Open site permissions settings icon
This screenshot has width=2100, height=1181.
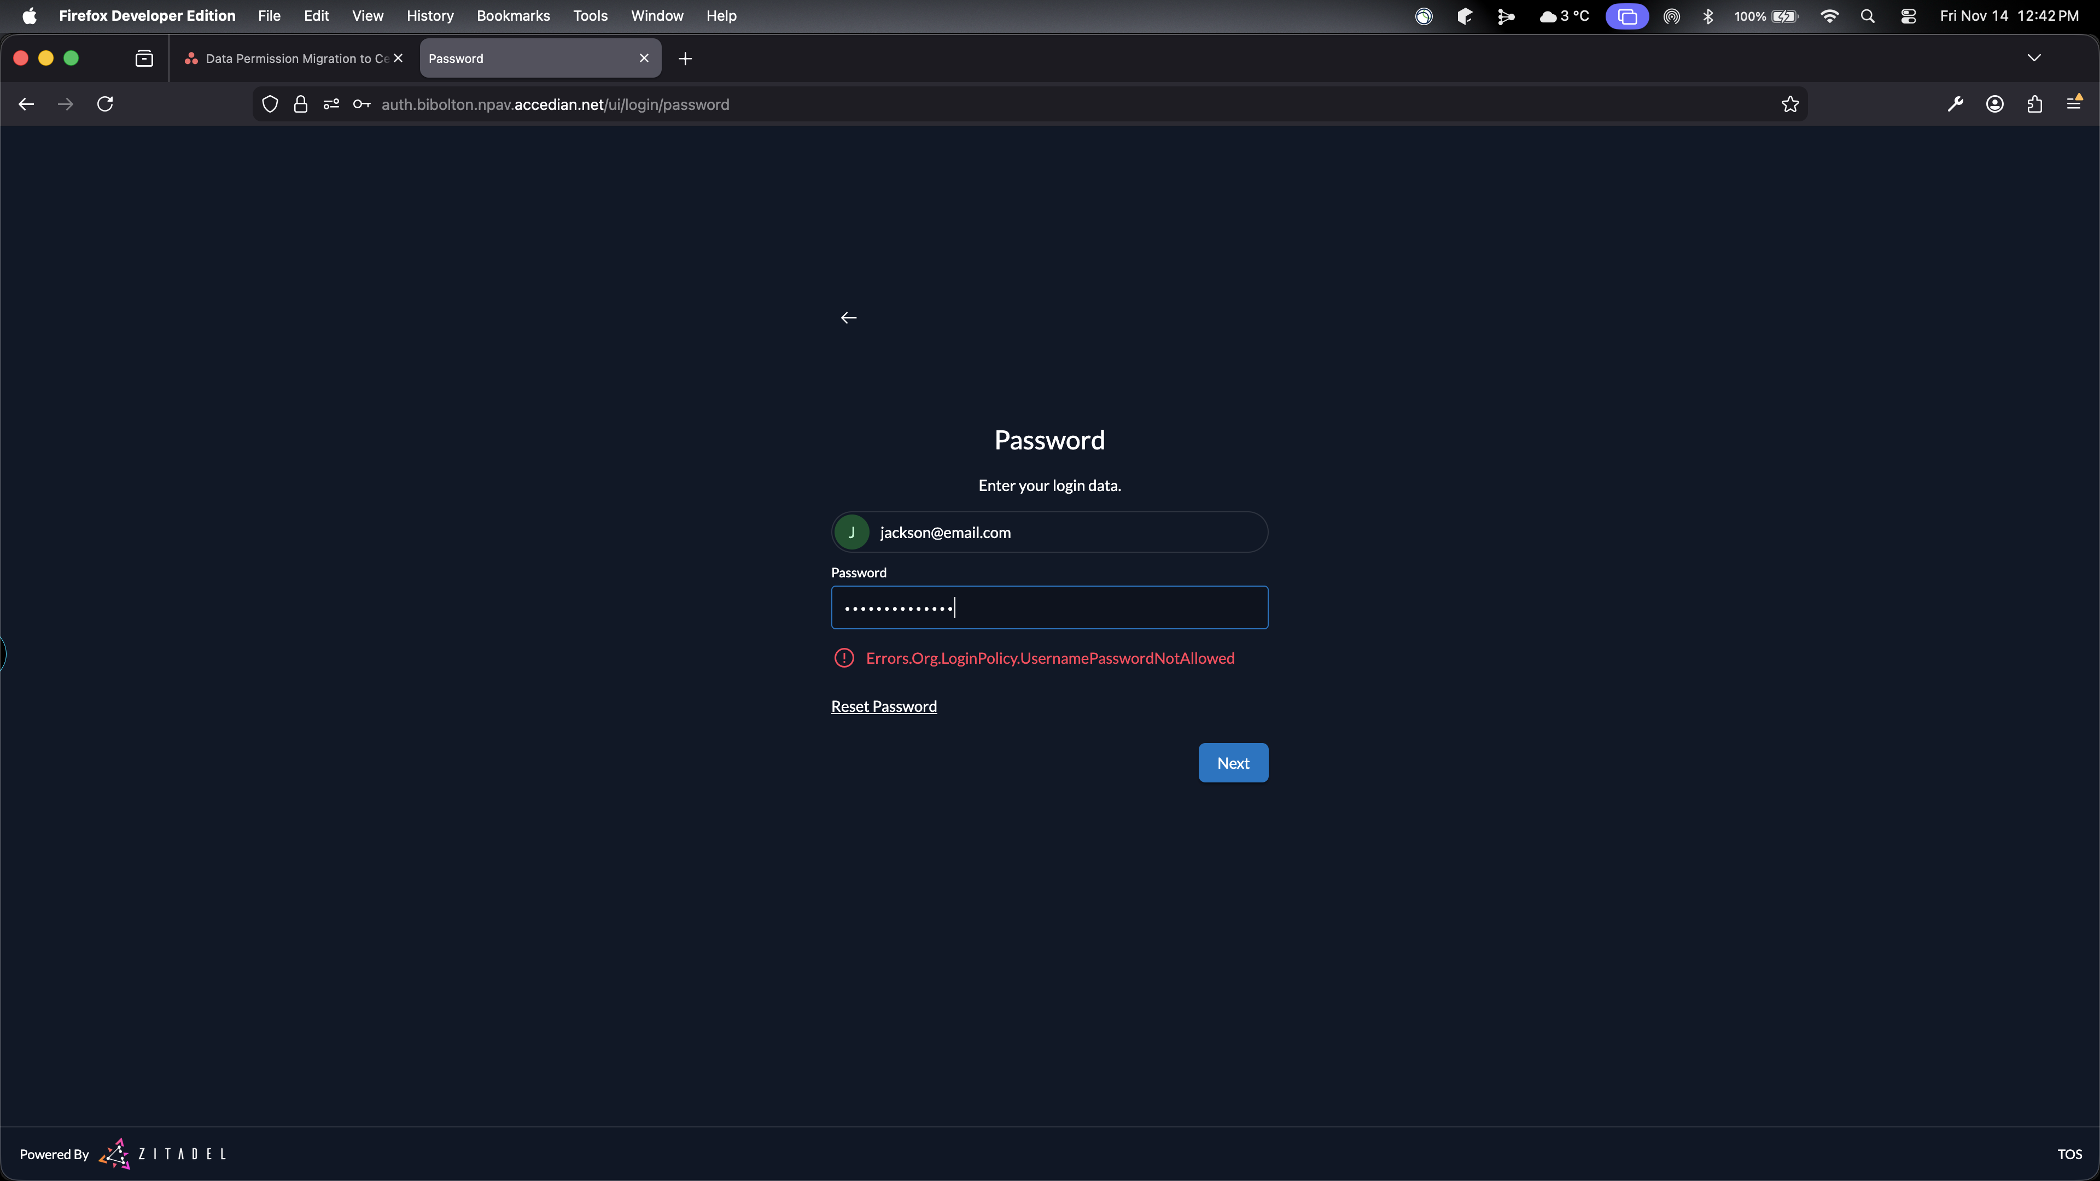click(x=331, y=104)
